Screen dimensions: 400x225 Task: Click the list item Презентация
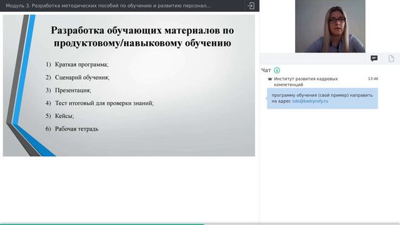(73, 90)
